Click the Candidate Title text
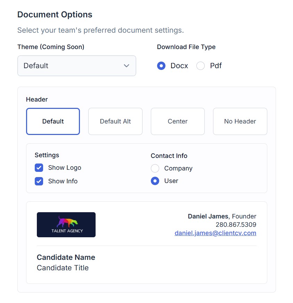Screen dimensions: 293x303 point(63,268)
